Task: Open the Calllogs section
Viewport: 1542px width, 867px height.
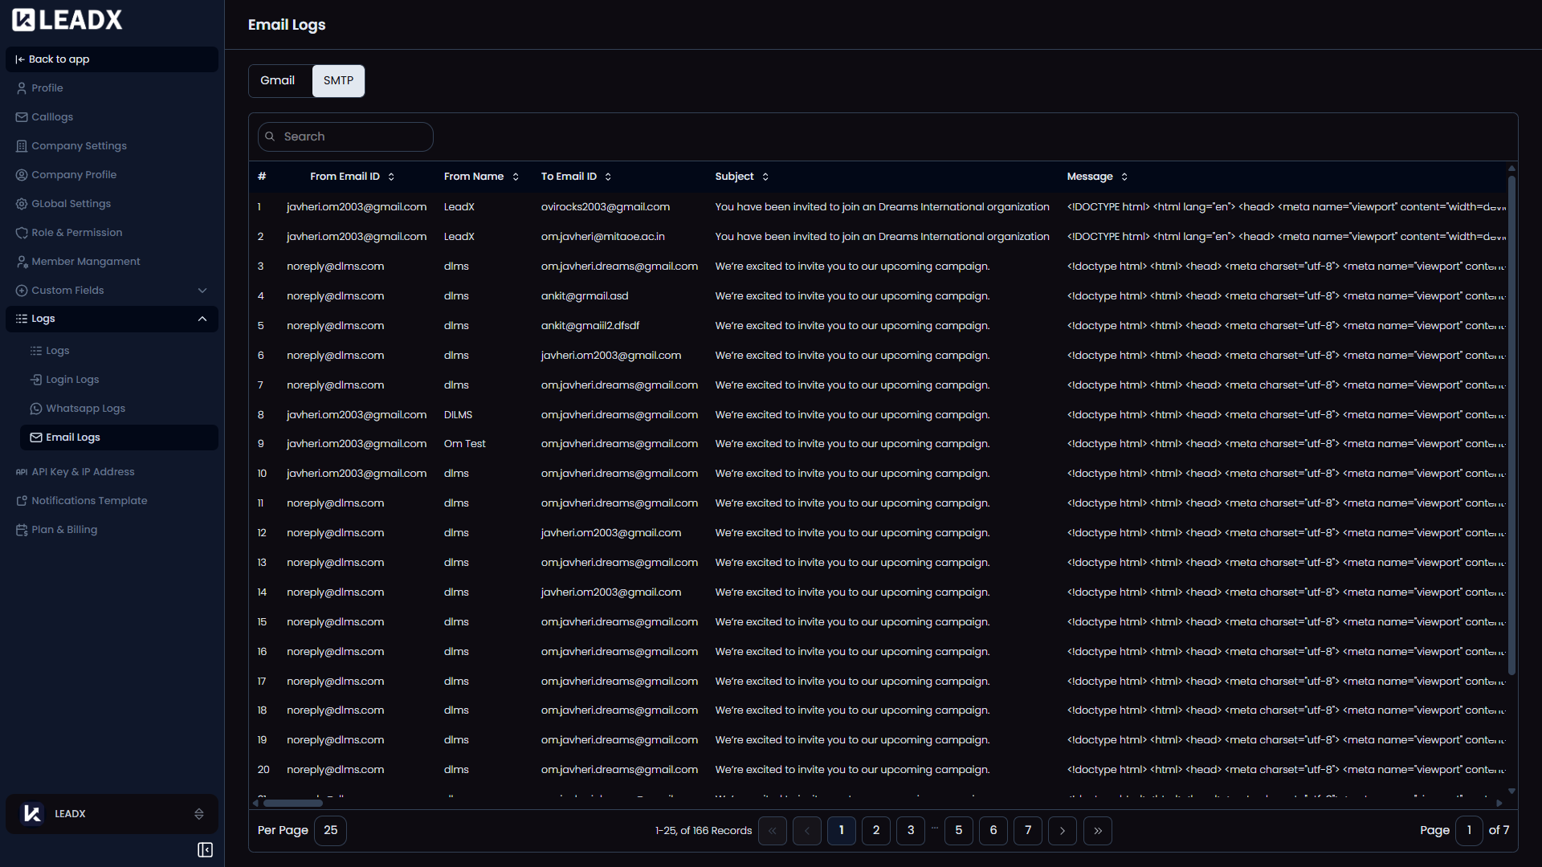Action: (51, 116)
